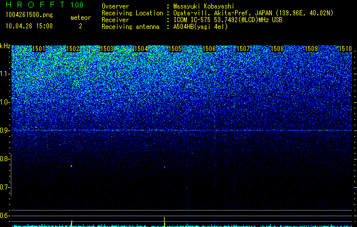
Task: Click the ICOM IC-575 53.7492 MHz text
Action: coord(228,20)
